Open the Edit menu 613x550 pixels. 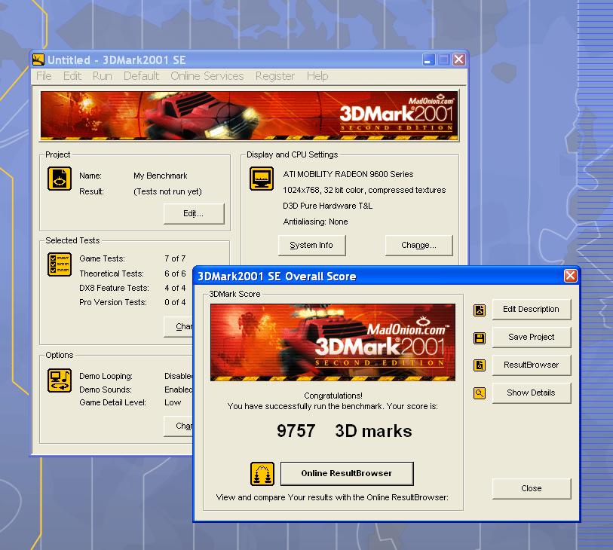pos(72,76)
